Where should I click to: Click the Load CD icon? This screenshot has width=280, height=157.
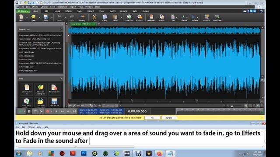pyautogui.click(x=129, y=18)
